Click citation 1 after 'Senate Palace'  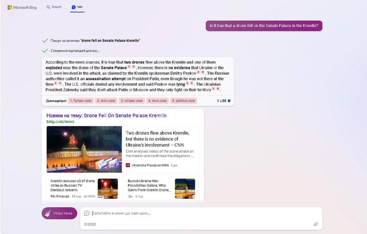pos(129,67)
